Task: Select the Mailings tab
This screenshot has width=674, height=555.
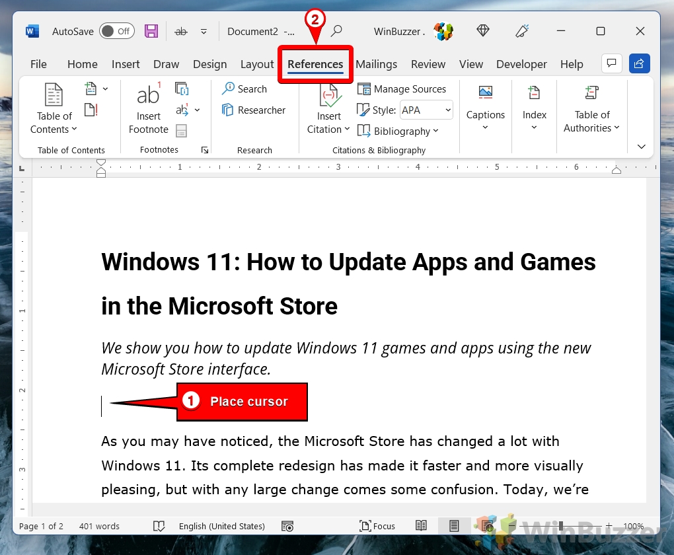Action: [x=377, y=64]
